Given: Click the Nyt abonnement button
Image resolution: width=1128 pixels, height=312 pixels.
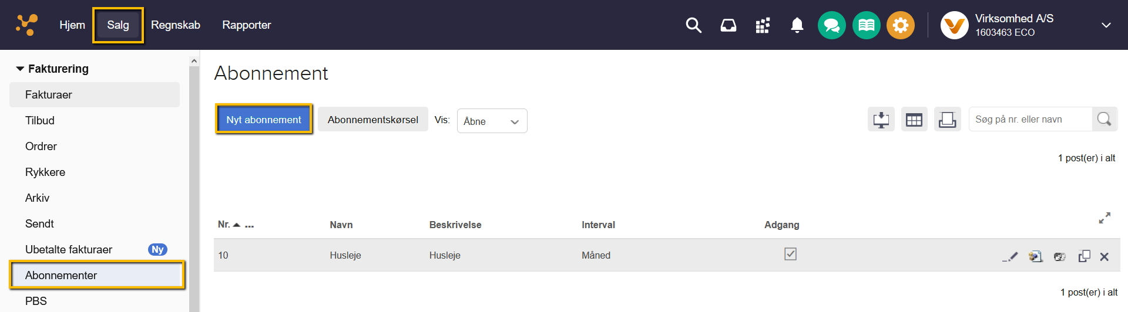Looking at the screenshot, I should [x=264, y=120].
